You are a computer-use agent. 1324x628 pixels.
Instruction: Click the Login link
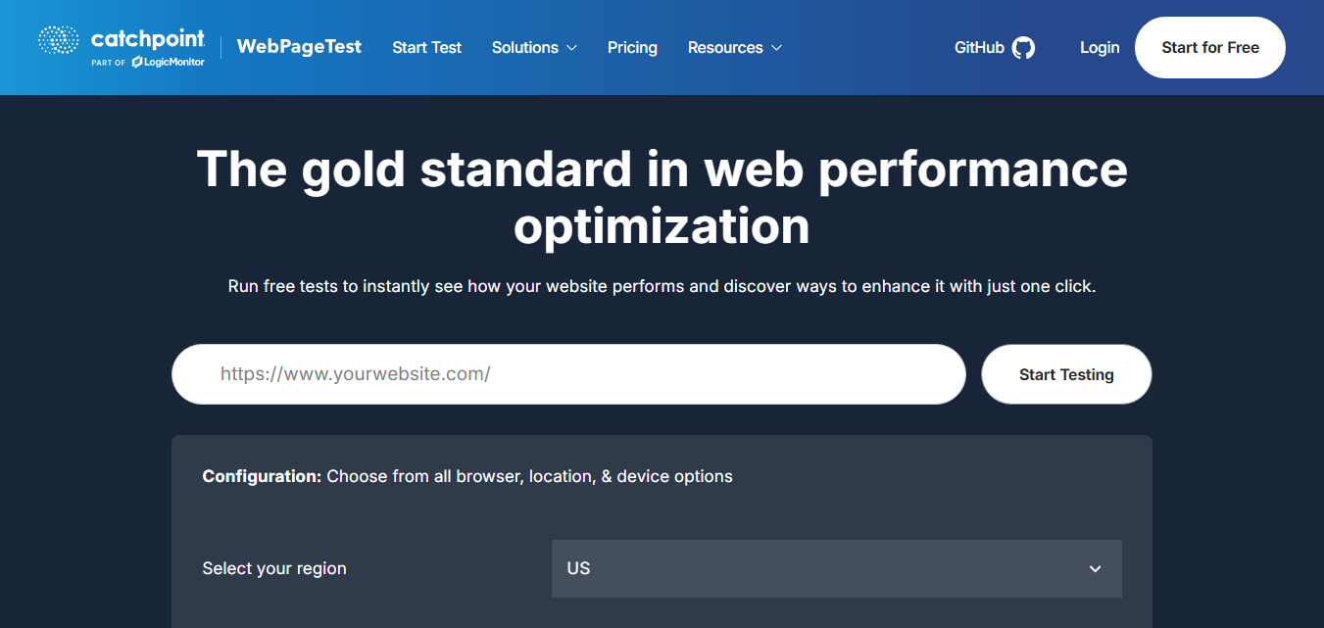pyautogui.click(x=1100, y=47)
